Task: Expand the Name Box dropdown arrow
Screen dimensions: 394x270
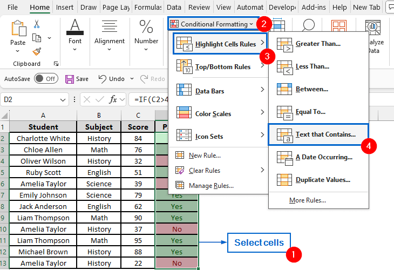Action: click(63, 100)
